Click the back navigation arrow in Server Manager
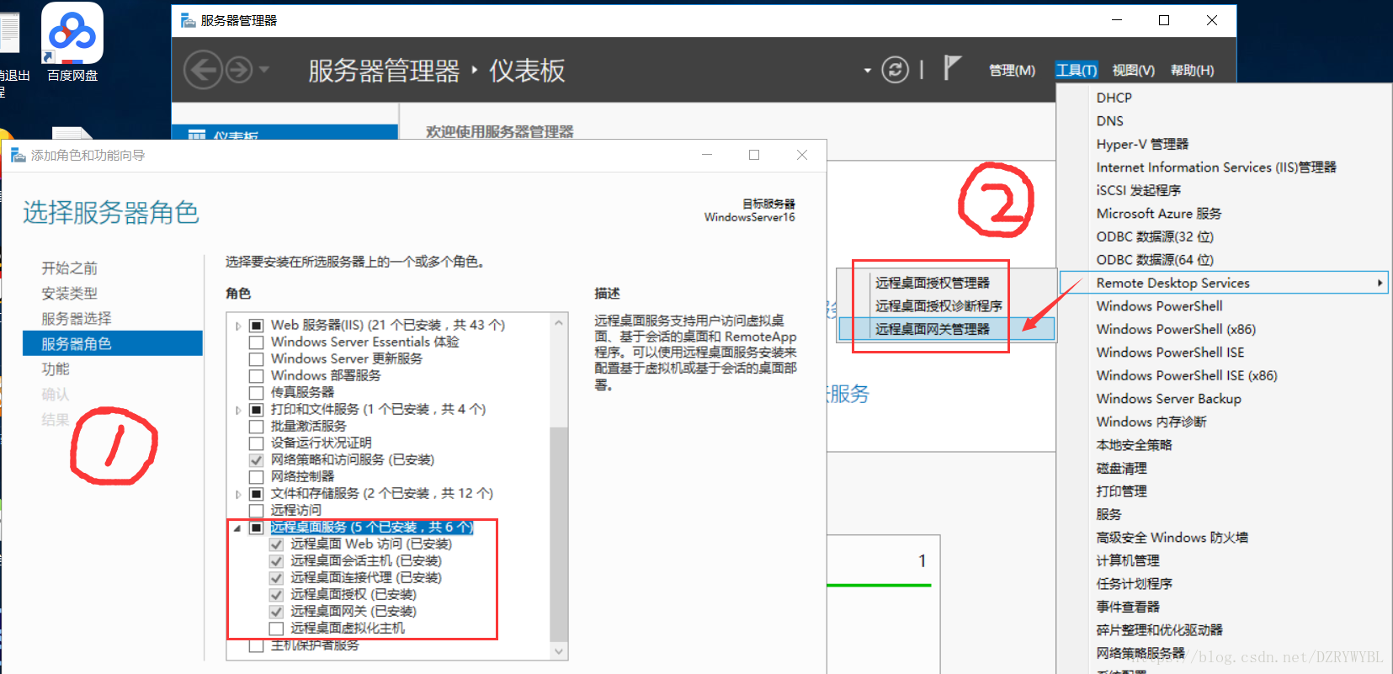The image size is (1393, 674). tap(203, 70)
